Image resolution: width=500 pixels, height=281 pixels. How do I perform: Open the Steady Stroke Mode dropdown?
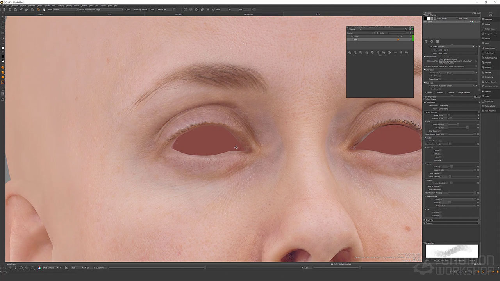click(457, 199)
